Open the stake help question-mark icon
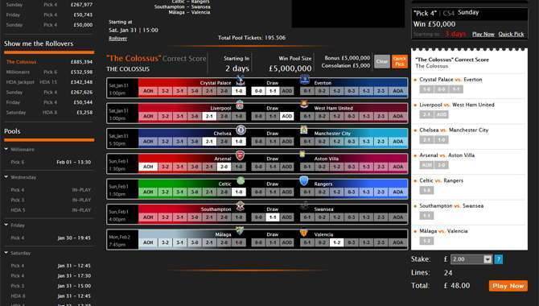Image resolution: width=539 pixels, height=306 pixels. (x=499, y=259)
